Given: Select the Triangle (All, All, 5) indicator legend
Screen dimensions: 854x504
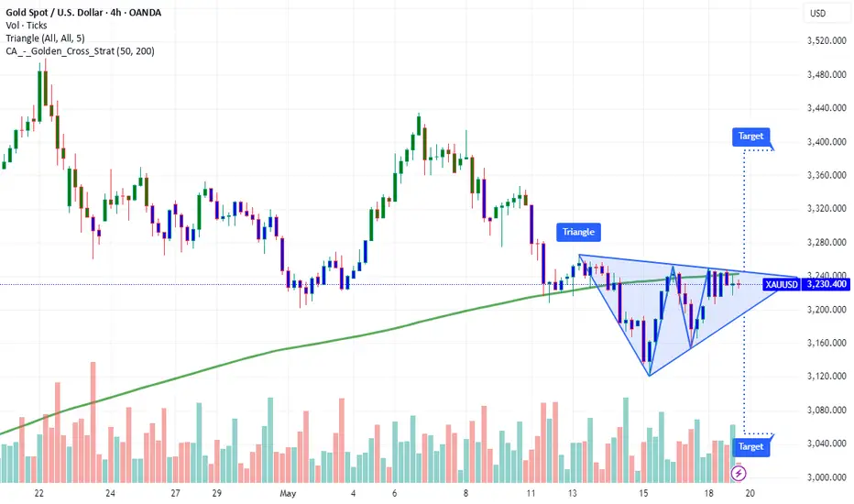Looking at the screenshot, I should (x=45, y=38).
